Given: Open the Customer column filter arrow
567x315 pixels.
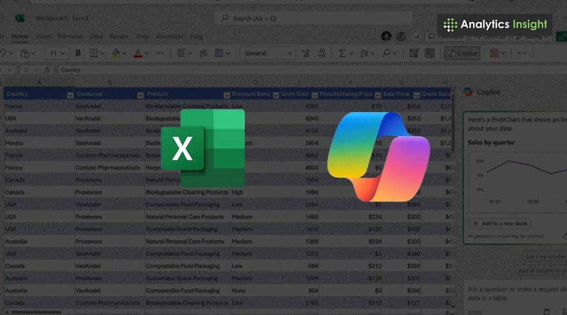Looking at the screenshot, I should coord(140,95).
